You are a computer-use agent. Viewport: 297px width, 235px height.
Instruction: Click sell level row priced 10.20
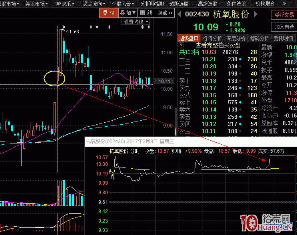[x=218, y=66]
